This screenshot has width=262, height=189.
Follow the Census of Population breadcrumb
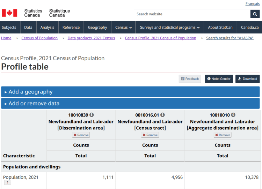tap(39, 38)
